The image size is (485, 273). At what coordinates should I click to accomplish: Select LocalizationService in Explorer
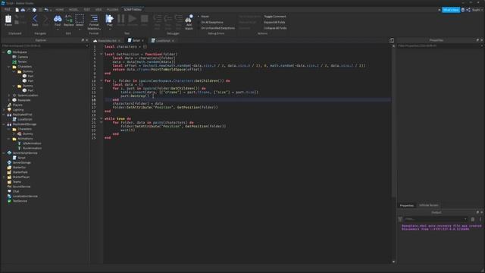[25, 196]
